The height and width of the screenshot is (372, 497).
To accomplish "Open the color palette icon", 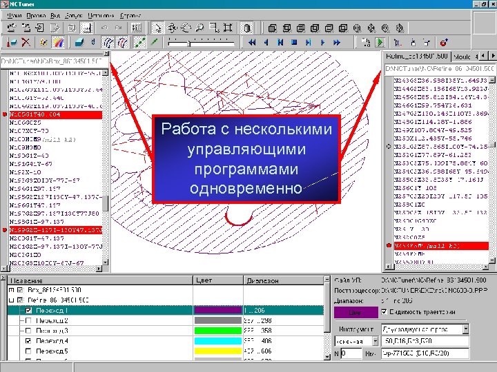I will pos(43,42).
